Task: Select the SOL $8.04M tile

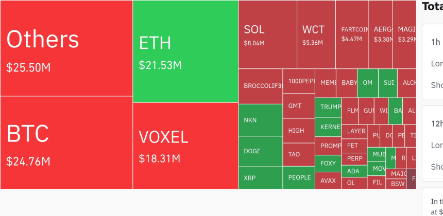Action: tap(267, 34)
